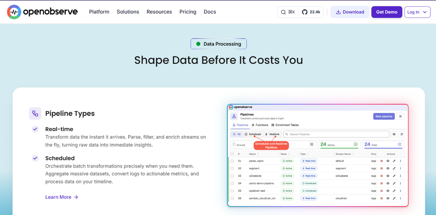
Task: Focus the Search Pipeline field
Action: point(336,134)
